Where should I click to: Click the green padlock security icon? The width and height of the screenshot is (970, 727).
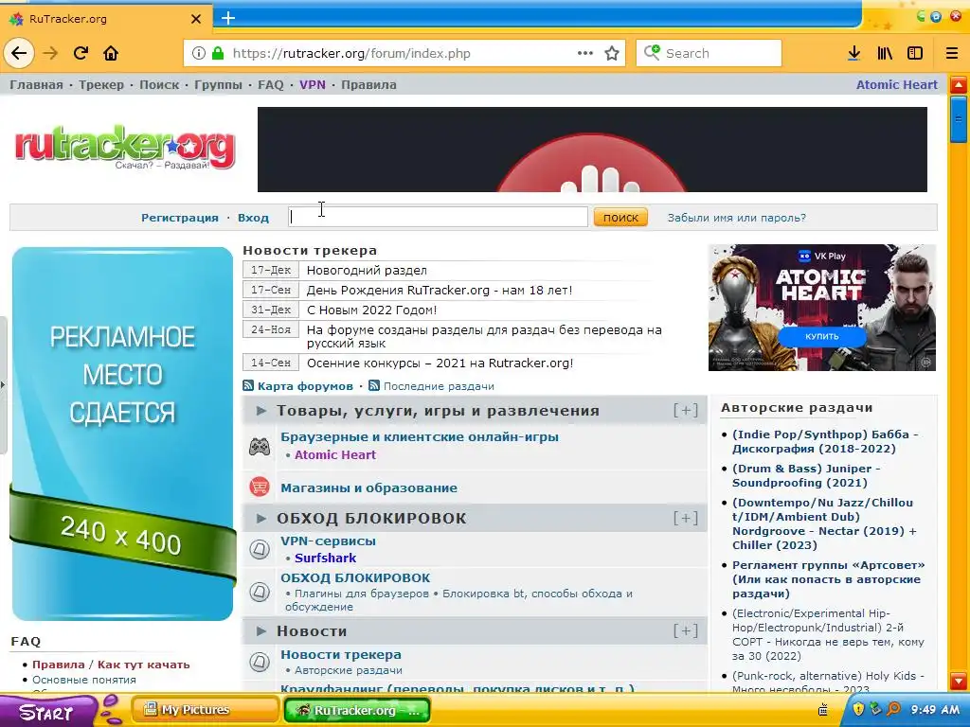point(218,53)
